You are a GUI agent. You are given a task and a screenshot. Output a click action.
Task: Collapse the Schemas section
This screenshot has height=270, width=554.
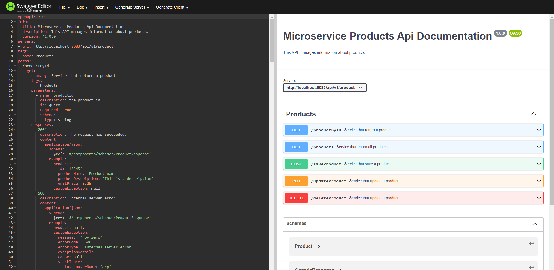534,224
